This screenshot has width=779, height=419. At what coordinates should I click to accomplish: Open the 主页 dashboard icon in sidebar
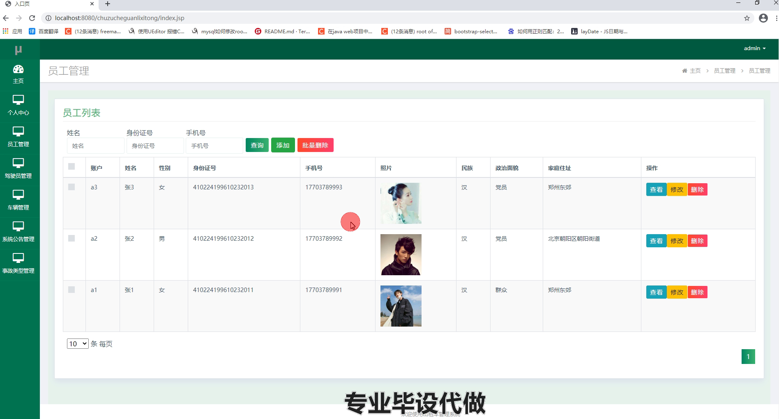point(18,69)
